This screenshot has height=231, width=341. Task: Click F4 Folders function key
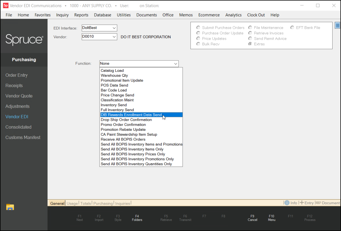tap(137, 218)
